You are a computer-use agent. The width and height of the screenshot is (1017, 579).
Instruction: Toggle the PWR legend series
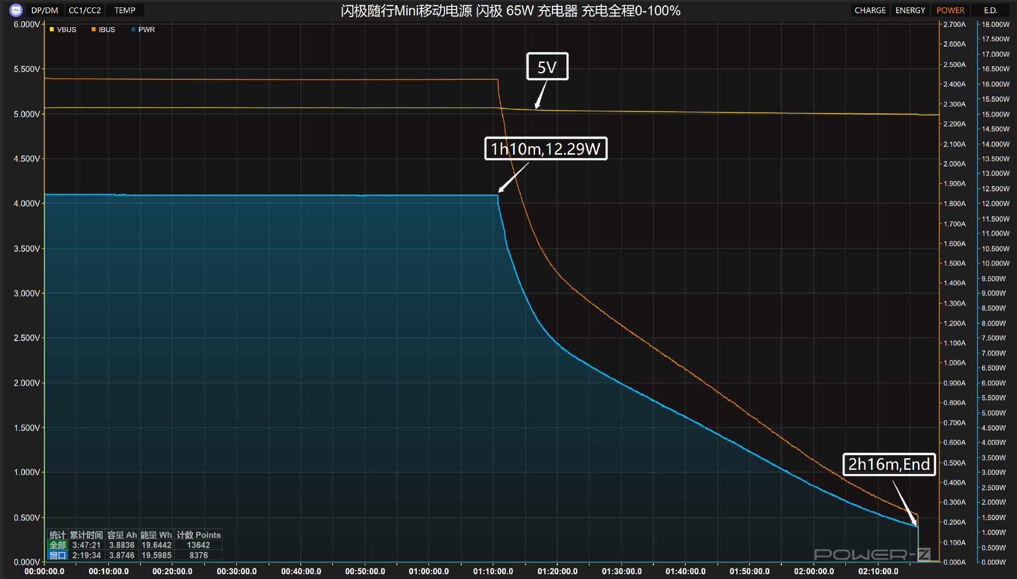[x=143, y=30]
